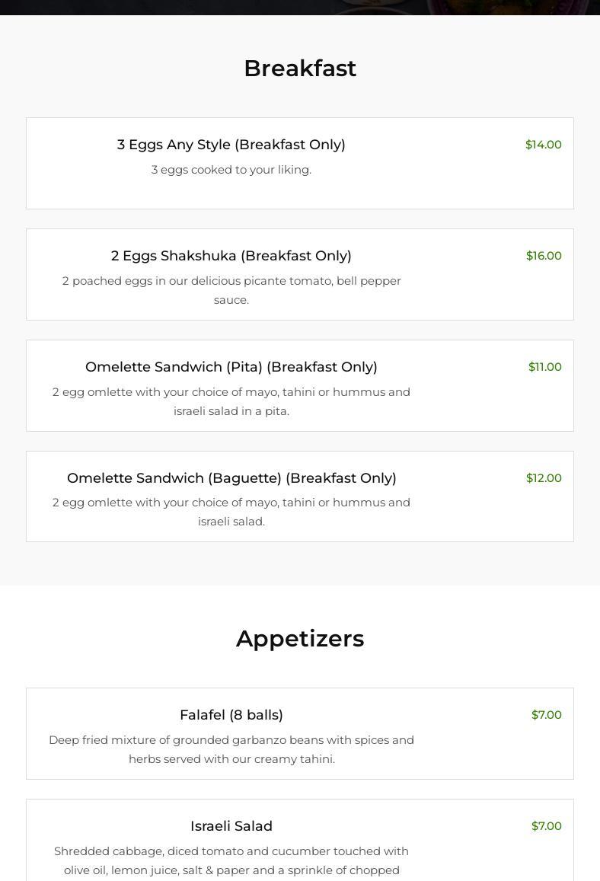Click the $11.00 price for Pita sandwich
600x881 pixels.
click(x=544, y=367)
